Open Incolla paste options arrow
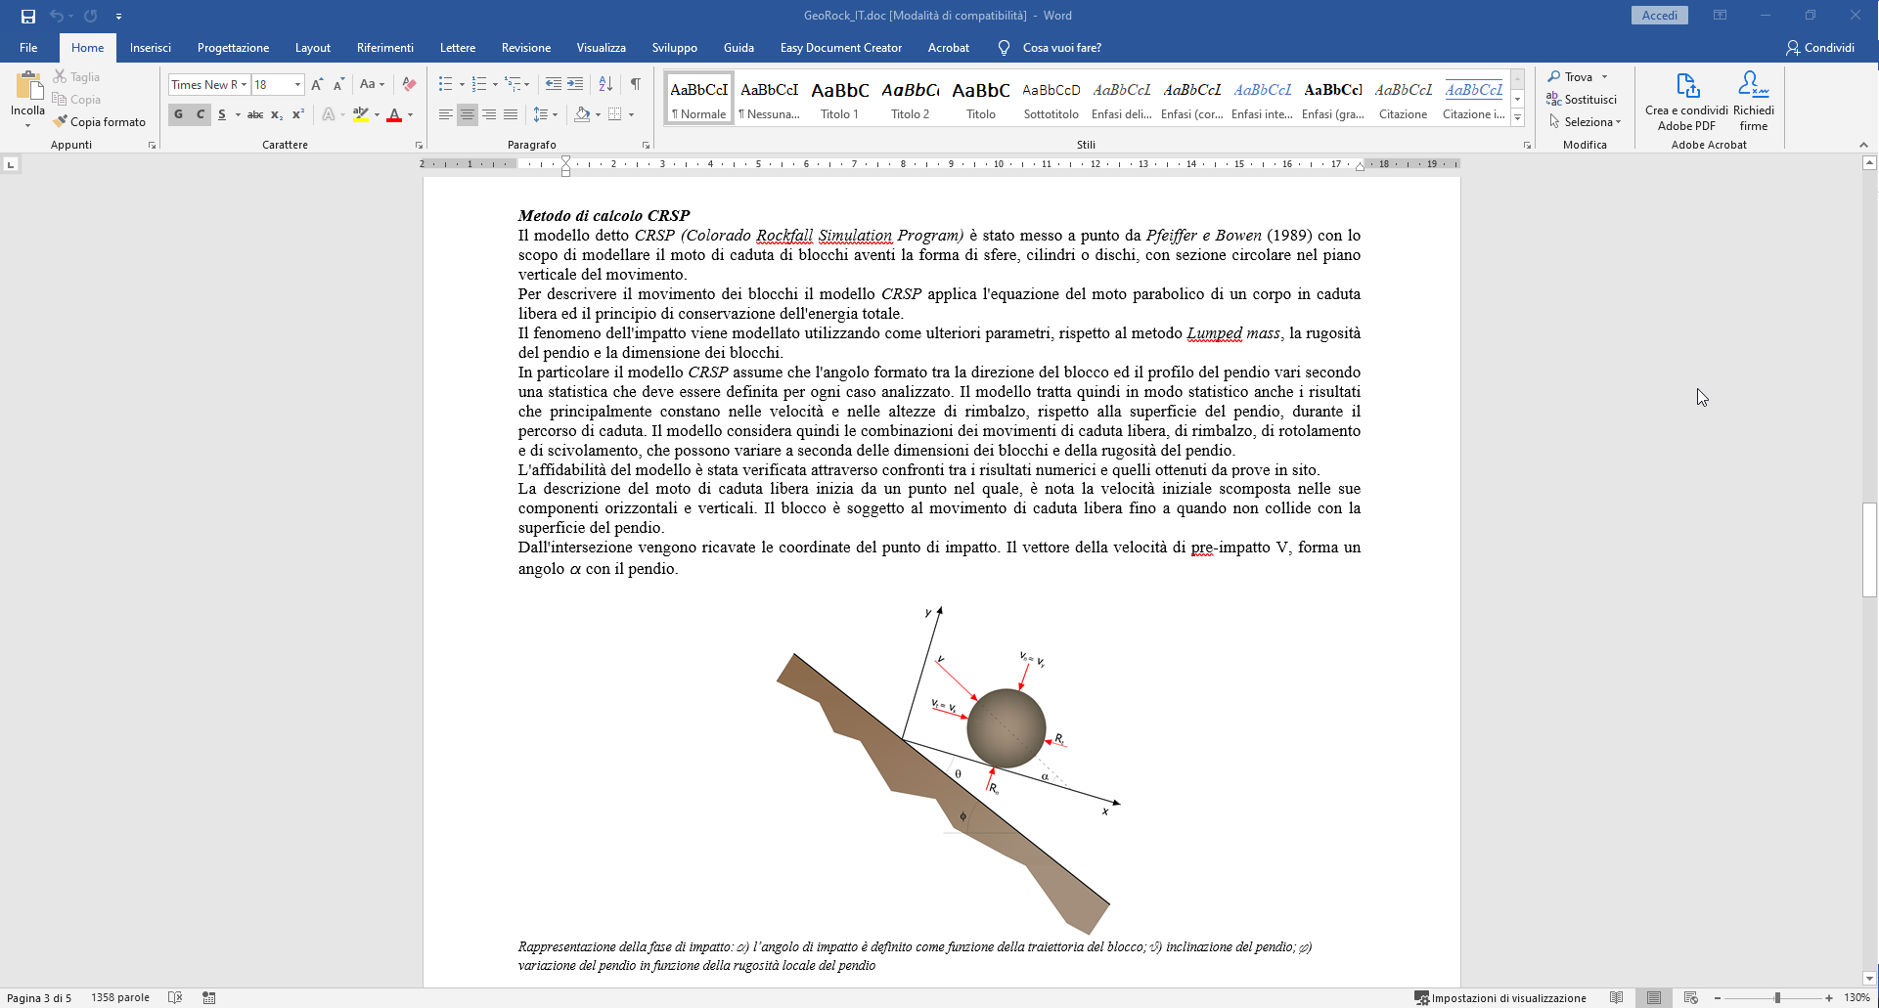Viewport: 1879px width, 1008px height. coord(28,125)
